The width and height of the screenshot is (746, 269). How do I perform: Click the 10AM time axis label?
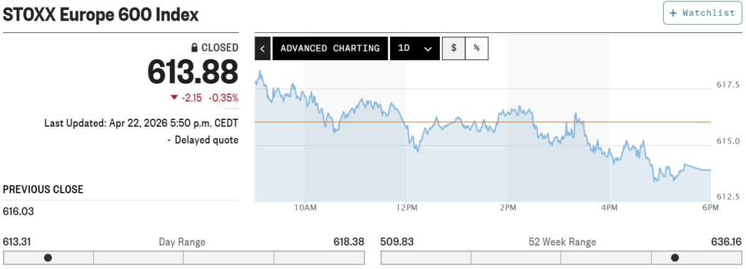(x=305, y=207)
